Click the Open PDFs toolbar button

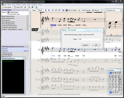coord(18,7)
